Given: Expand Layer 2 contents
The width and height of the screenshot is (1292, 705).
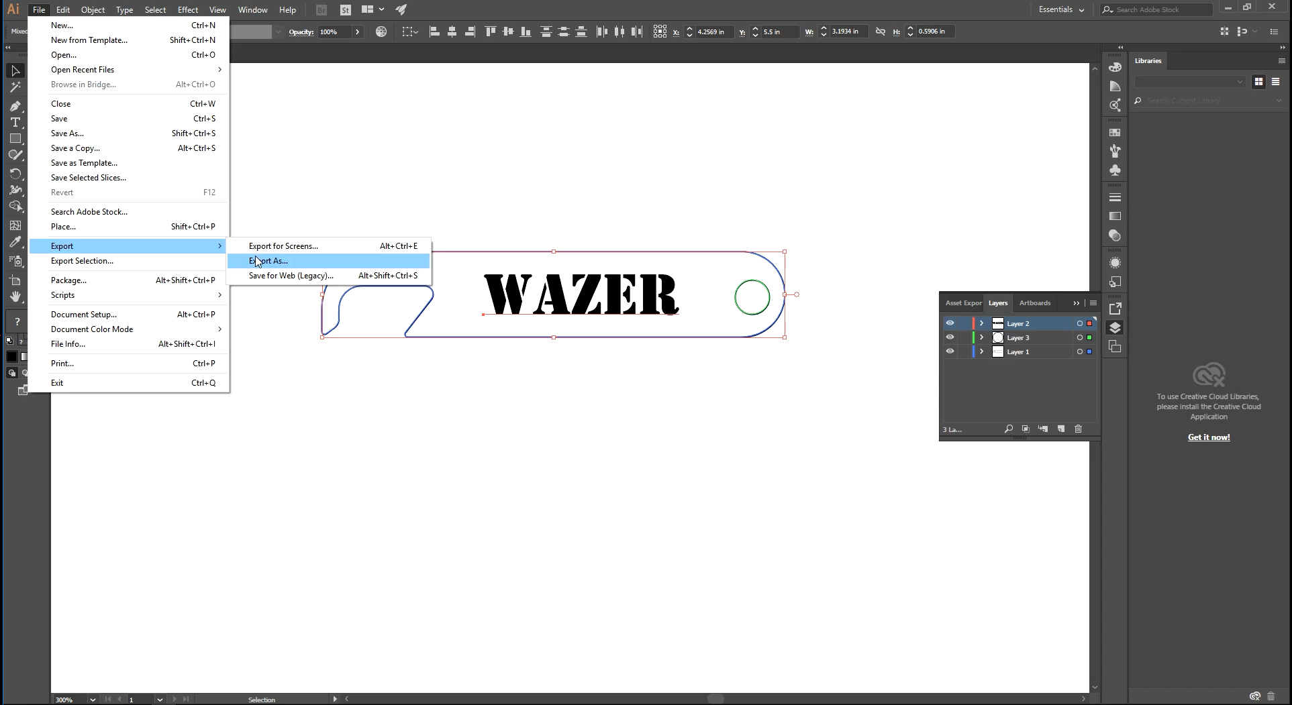Looking at the screenshot, I should [981, 323].
